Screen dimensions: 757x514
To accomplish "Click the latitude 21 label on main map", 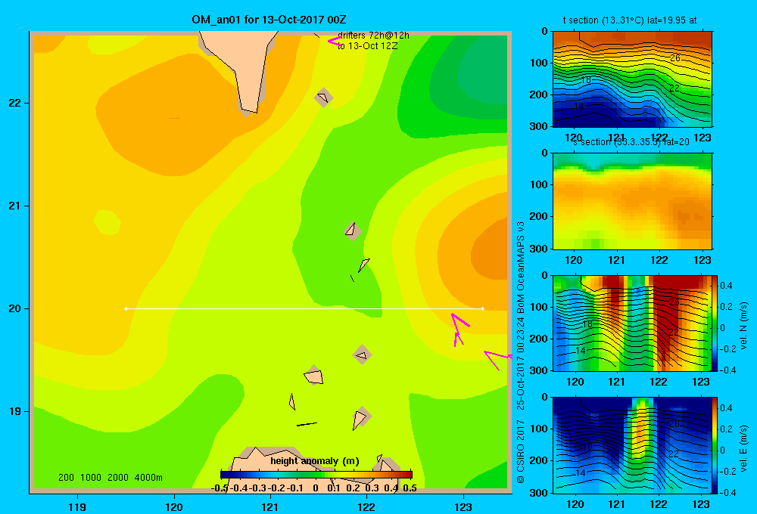I will point(15,206).
